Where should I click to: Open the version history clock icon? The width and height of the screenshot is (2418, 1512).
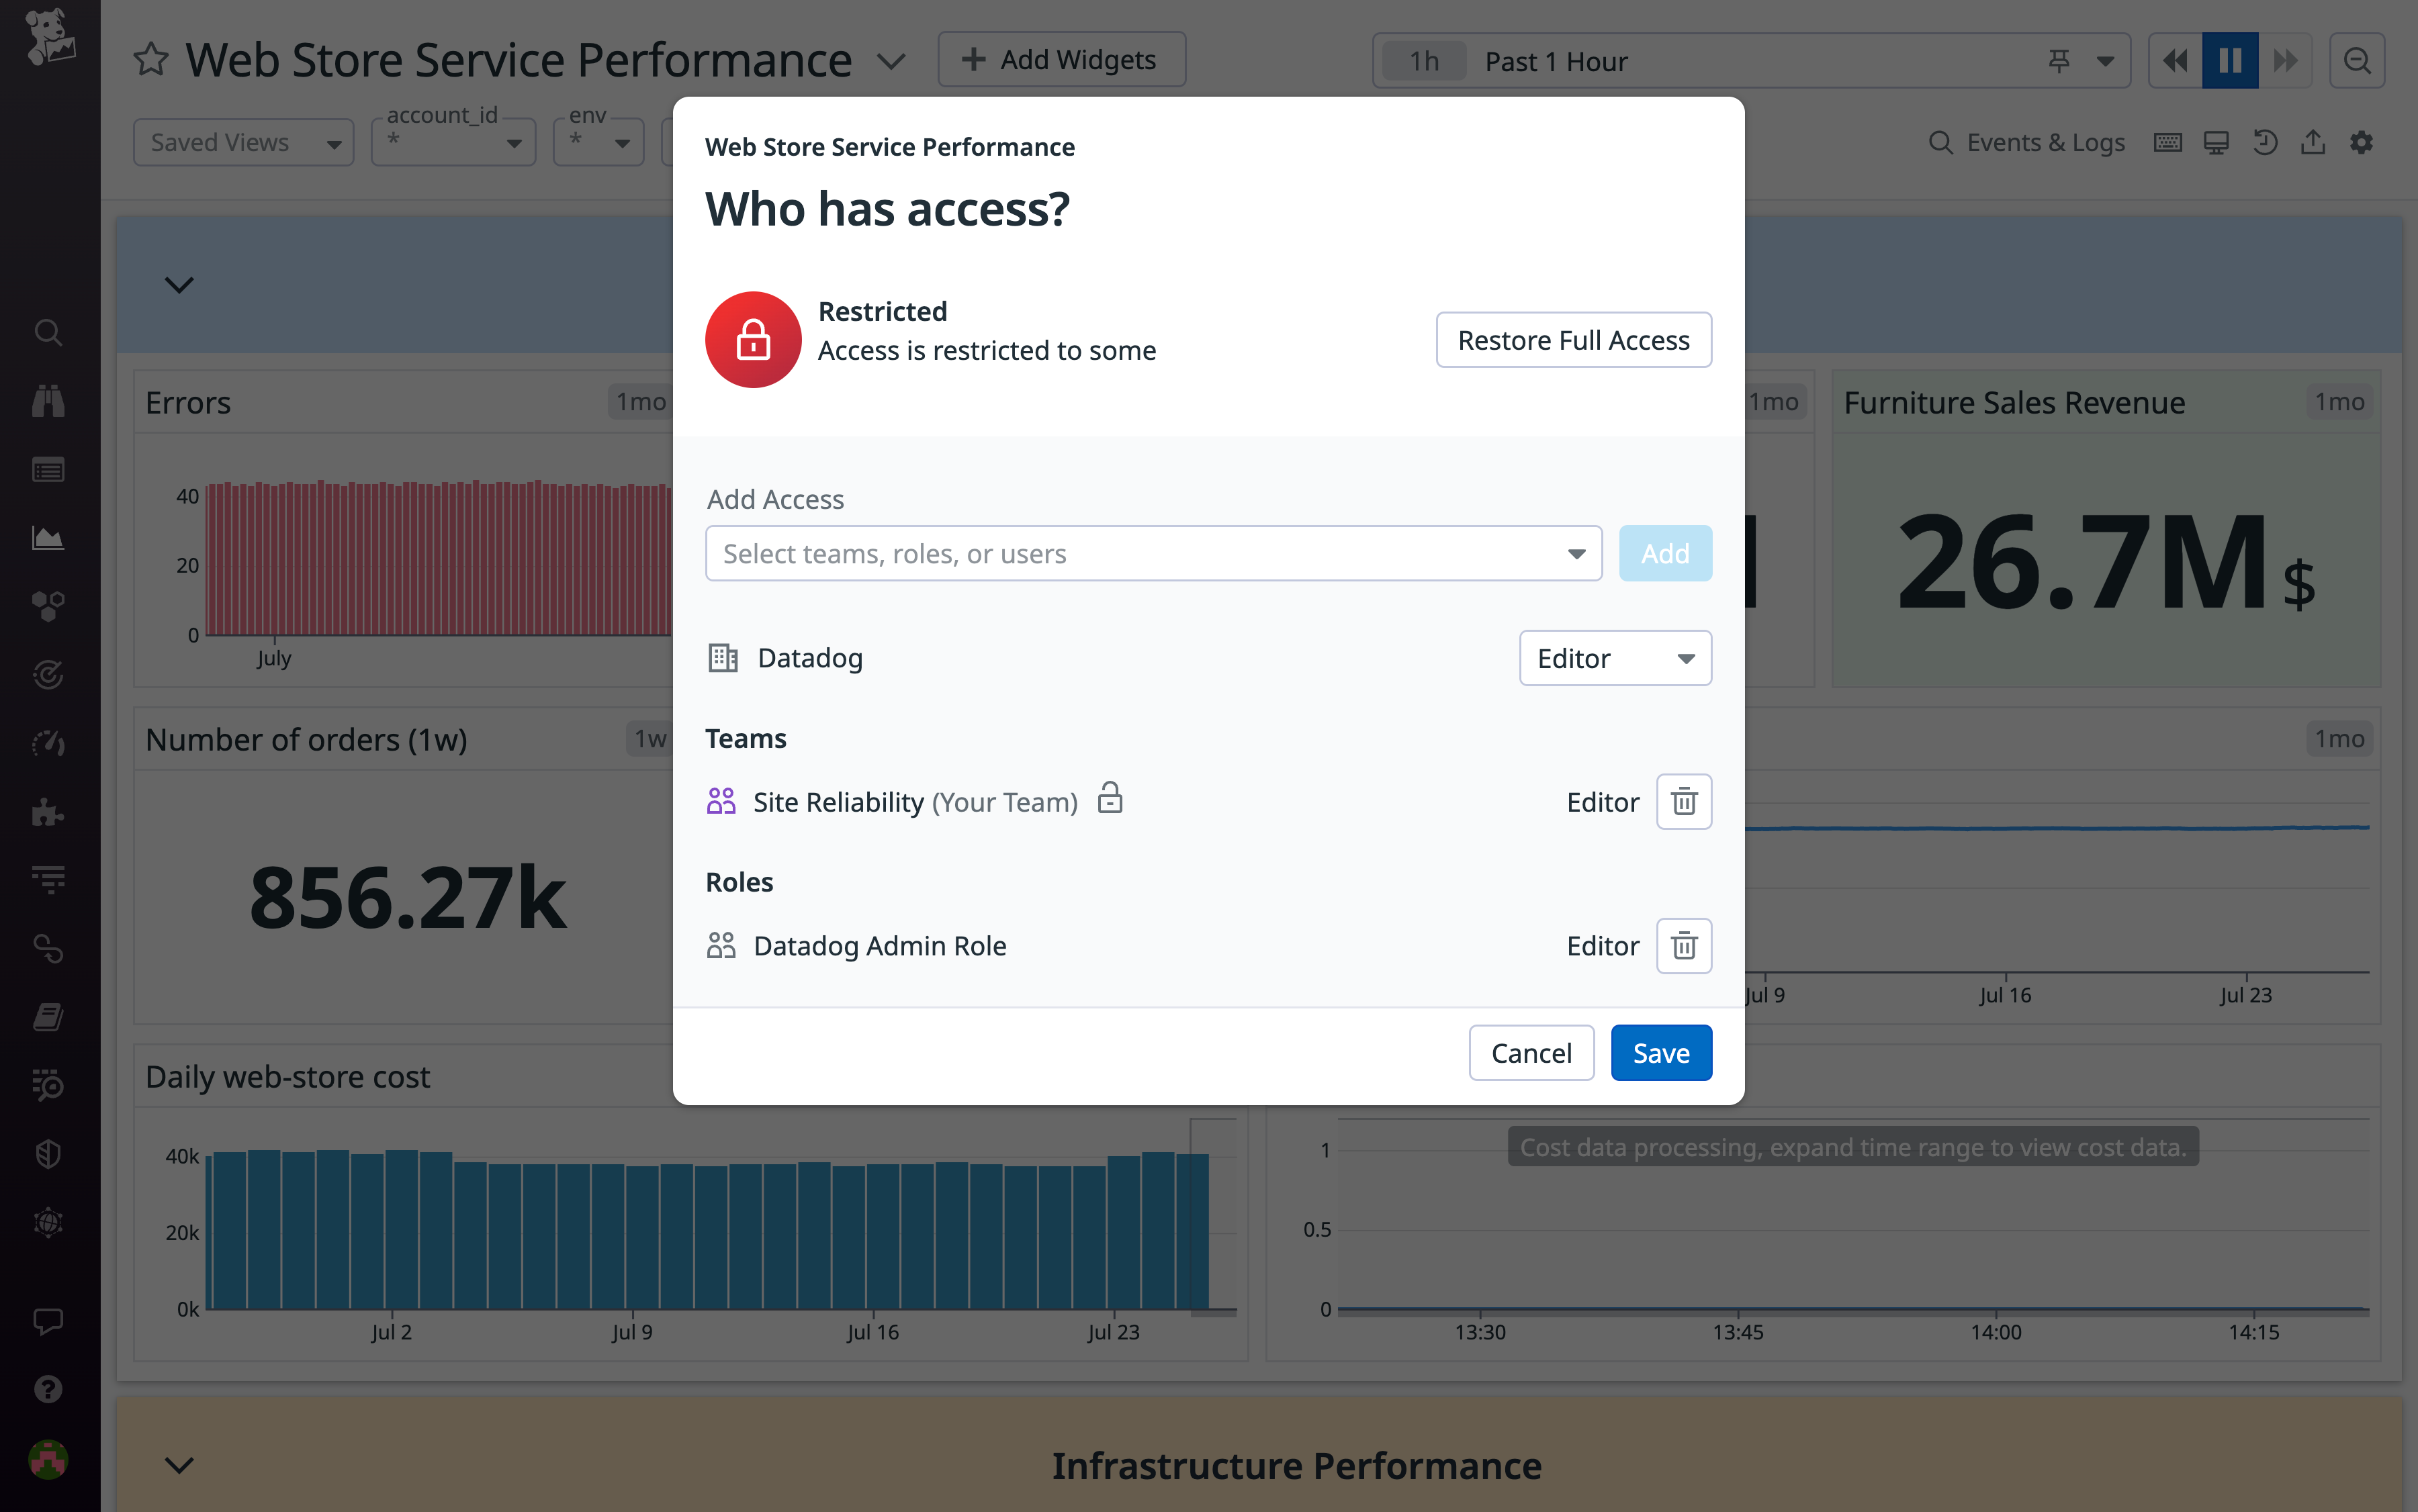[x=2265, y=142]
